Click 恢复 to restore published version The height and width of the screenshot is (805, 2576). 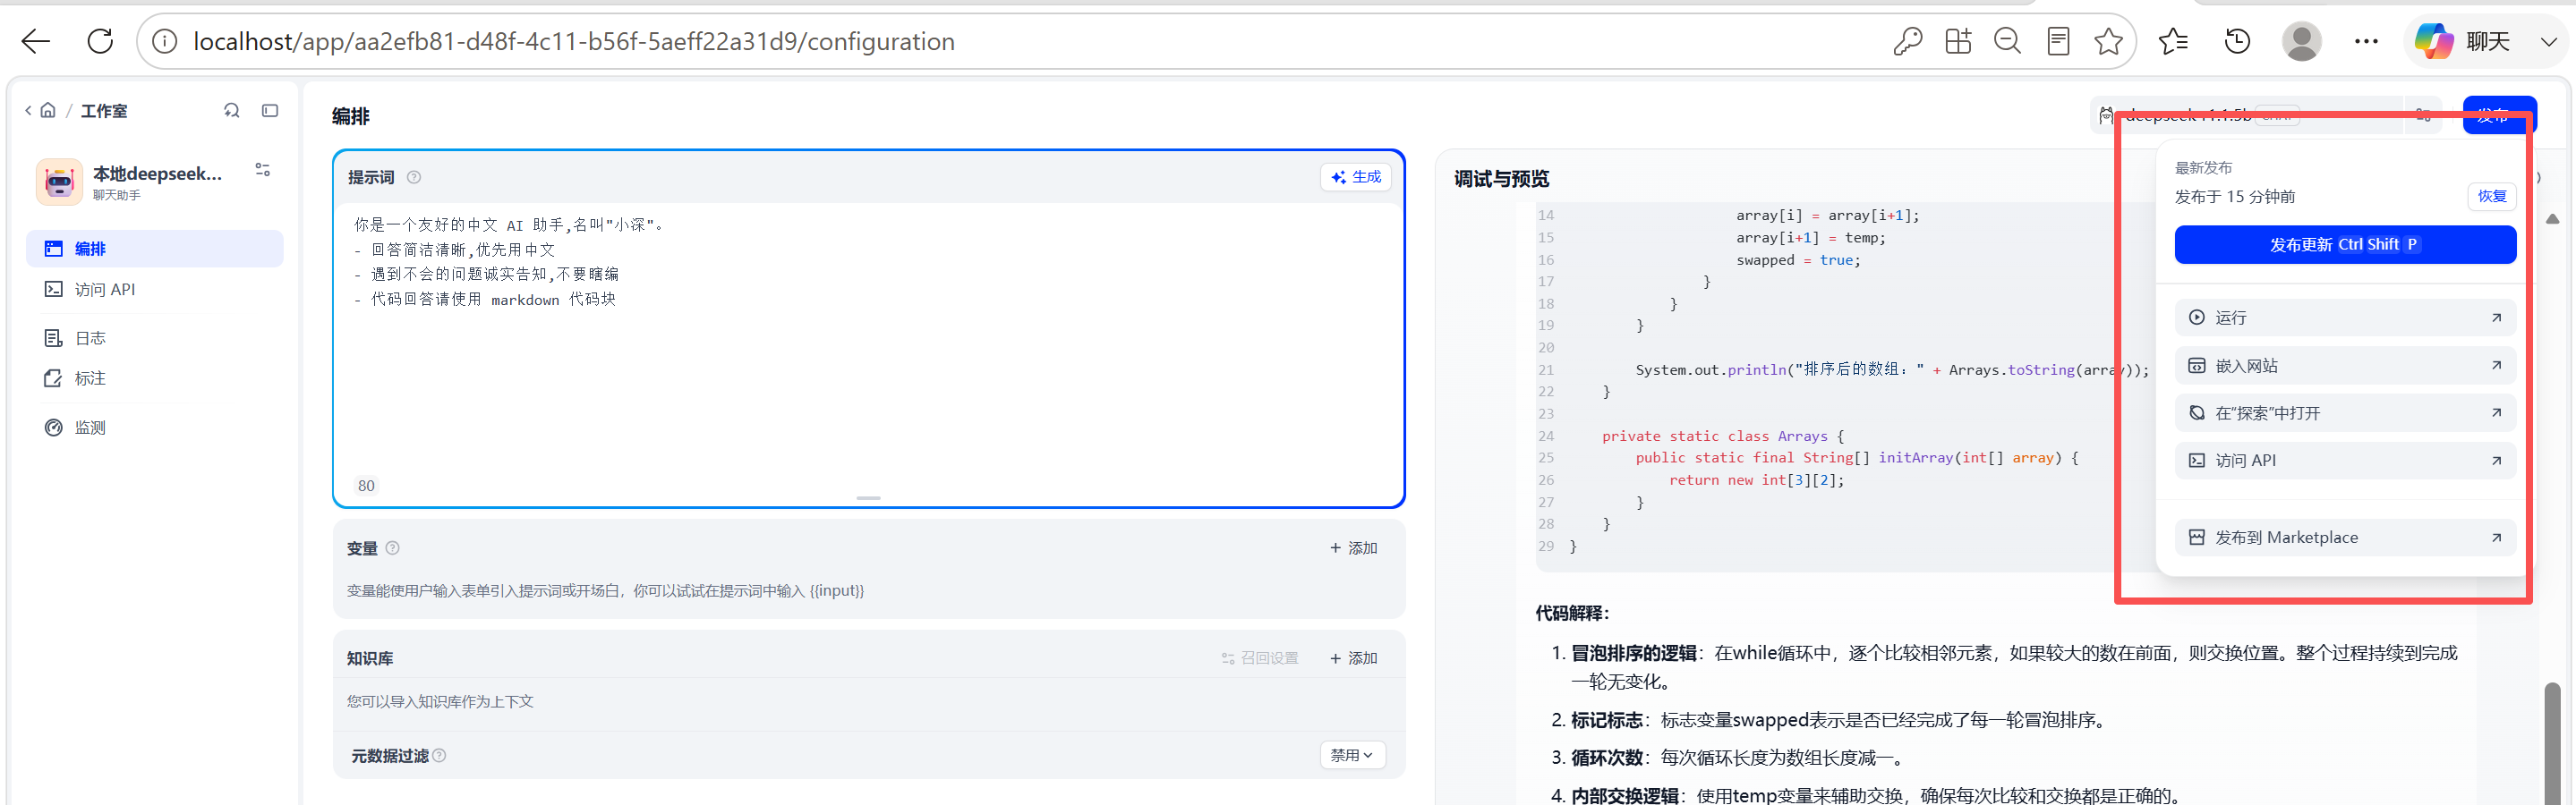(x=2492, y=197)
